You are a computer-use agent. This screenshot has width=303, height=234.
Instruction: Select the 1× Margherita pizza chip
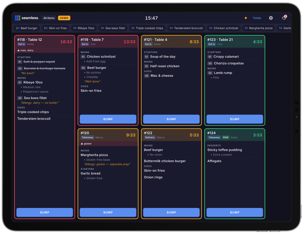click(259, 28)
